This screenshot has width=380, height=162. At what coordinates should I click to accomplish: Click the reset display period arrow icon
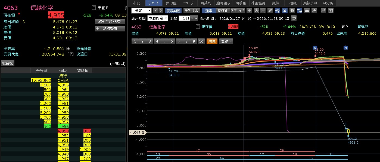[294, 18]
